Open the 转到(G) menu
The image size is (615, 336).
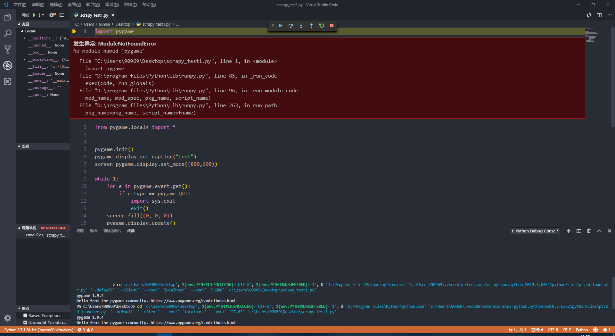[x=93, y=4]
